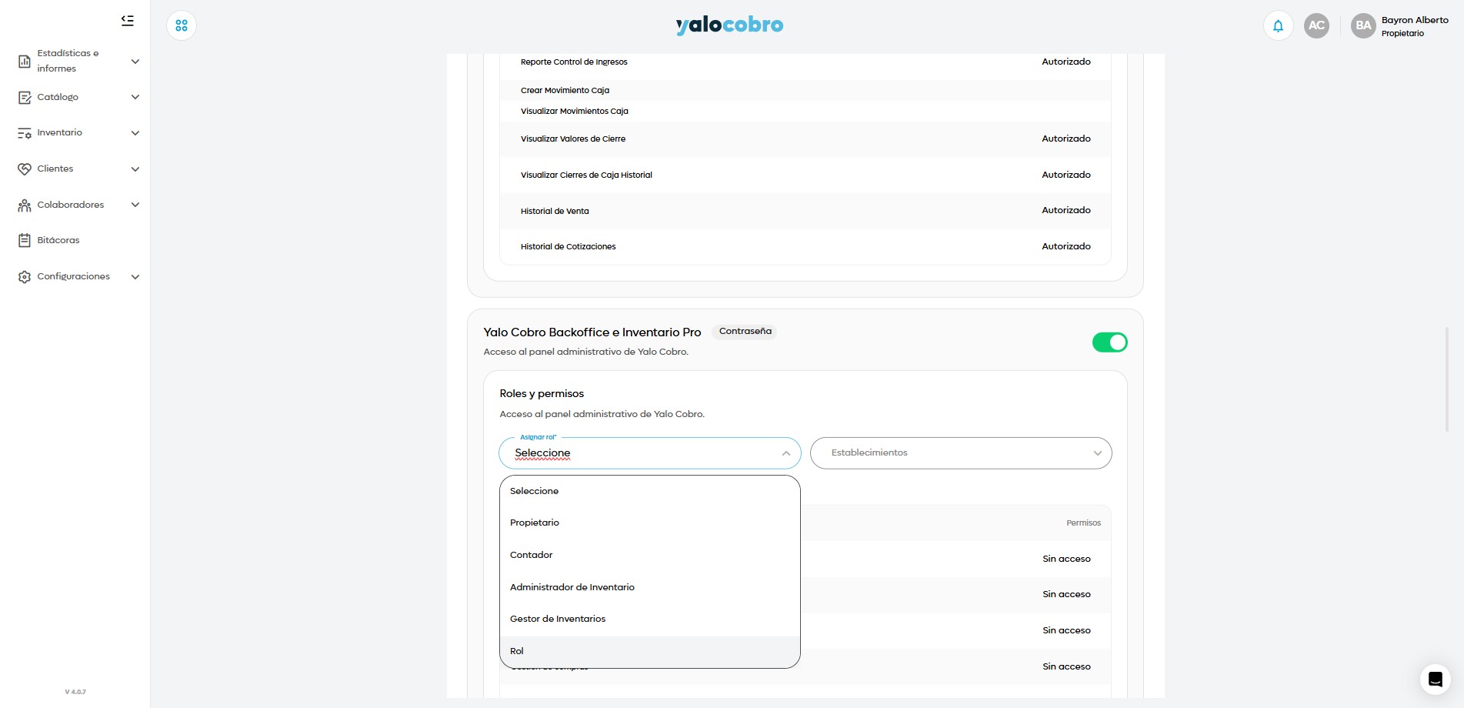Open Configuraciones menu label
The image size is (1464, 708).
pyautogui.click(x=74, y=276)
